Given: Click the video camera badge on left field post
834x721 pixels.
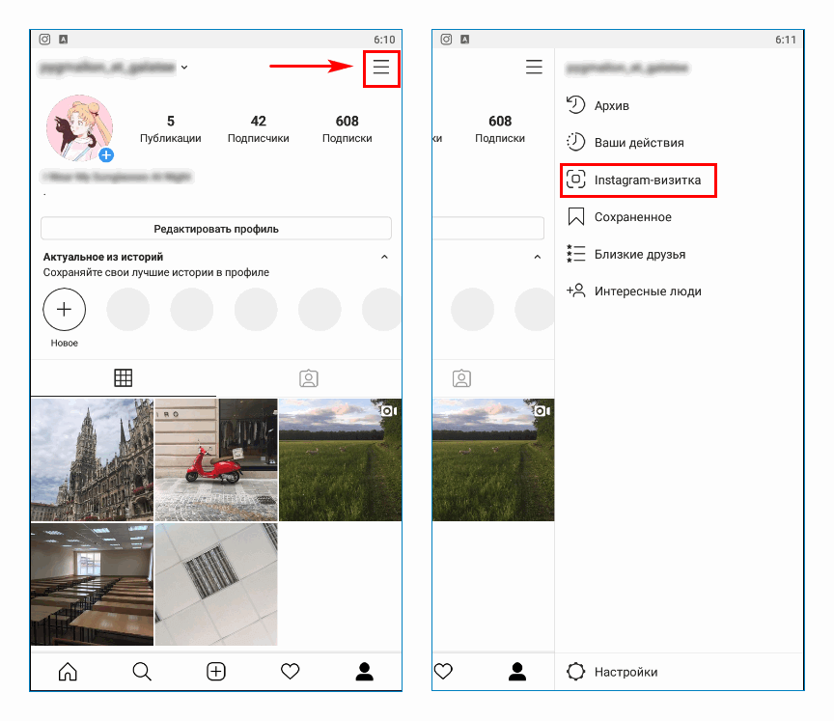Looking at the screenshot, I should point(389,411).
